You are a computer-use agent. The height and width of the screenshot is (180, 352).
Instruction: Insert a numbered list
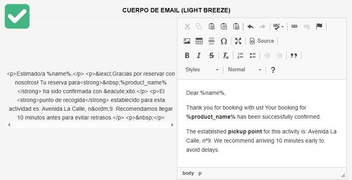[x=240, y=55]
